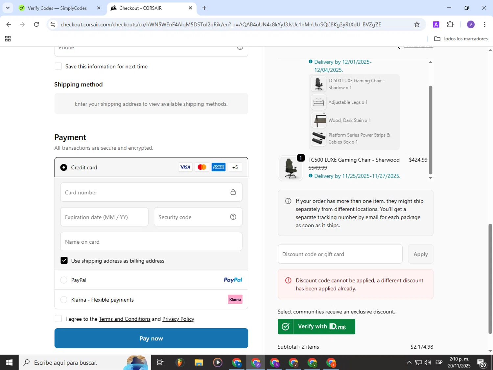
Task: Click the Card number field
Action: (151, 192)
